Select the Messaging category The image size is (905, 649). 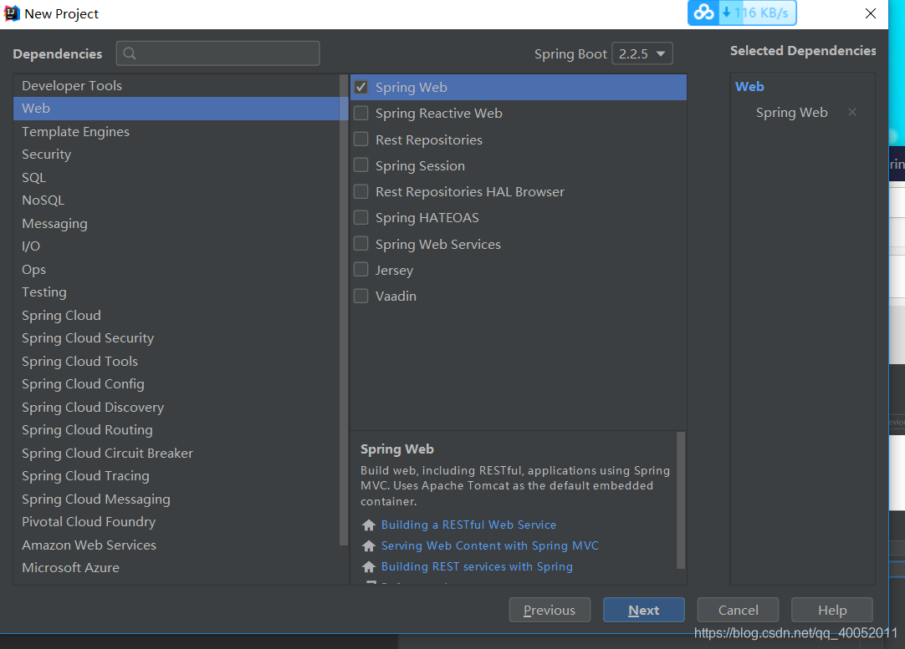176,223
